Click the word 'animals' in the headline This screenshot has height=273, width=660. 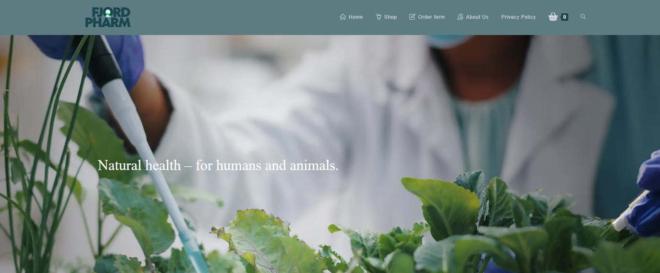tap(313, 165)
